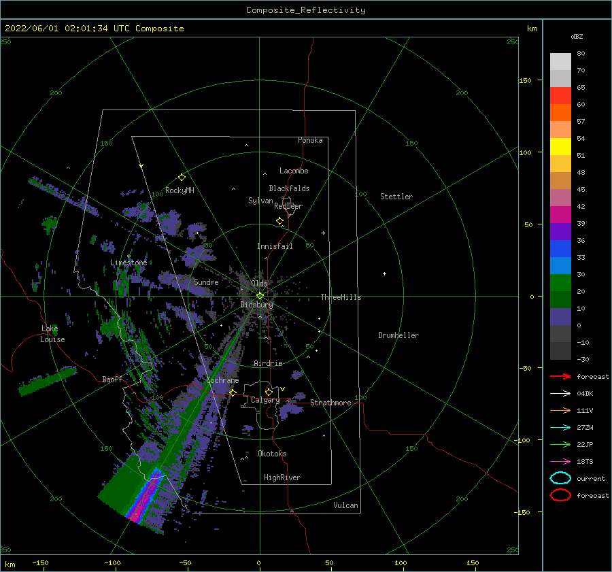The image size is (612, 572).
Task: Click the Banff label
Action: [112, 380]
